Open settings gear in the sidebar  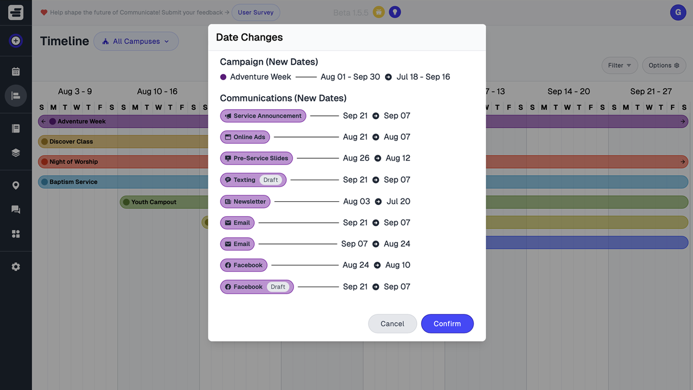pos(16,267)
